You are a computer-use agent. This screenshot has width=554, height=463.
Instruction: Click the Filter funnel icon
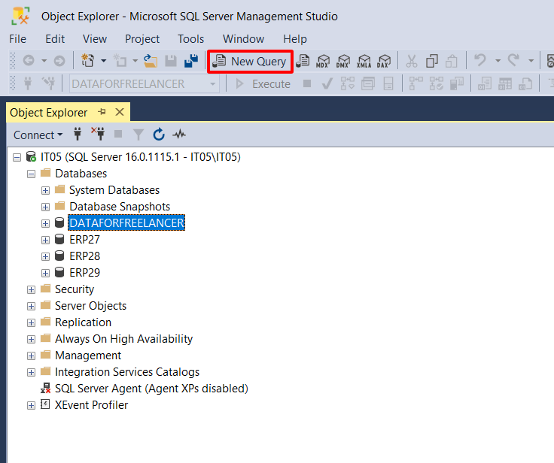click(138, 135)
